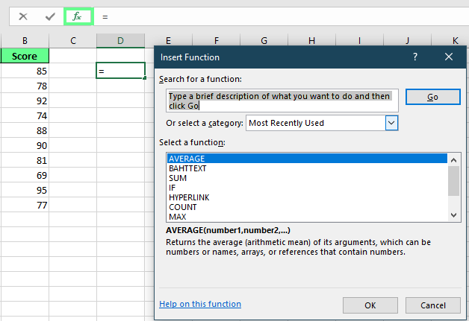The image size is (469, 321).
Task: Open the category dropdown list
Action: 392,123
